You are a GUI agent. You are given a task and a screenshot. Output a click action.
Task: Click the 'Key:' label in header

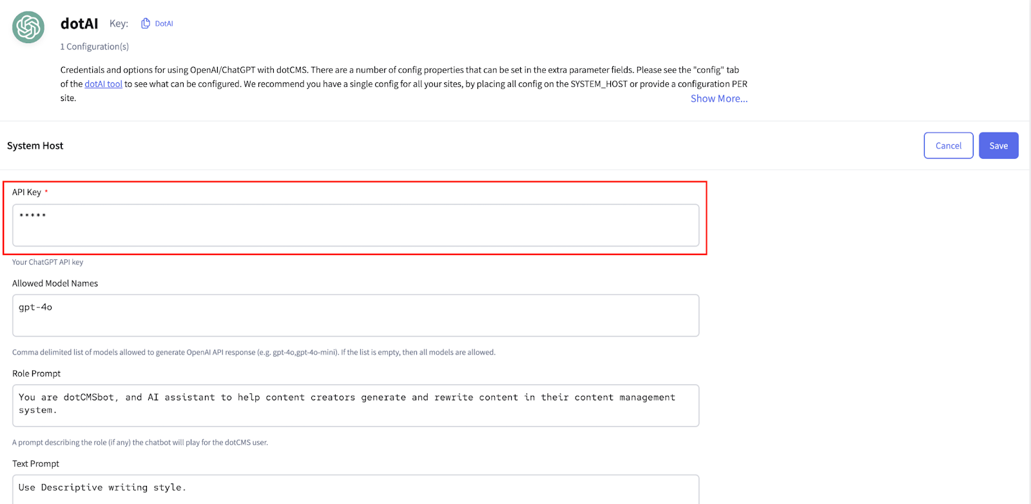[x=119, y=23]
